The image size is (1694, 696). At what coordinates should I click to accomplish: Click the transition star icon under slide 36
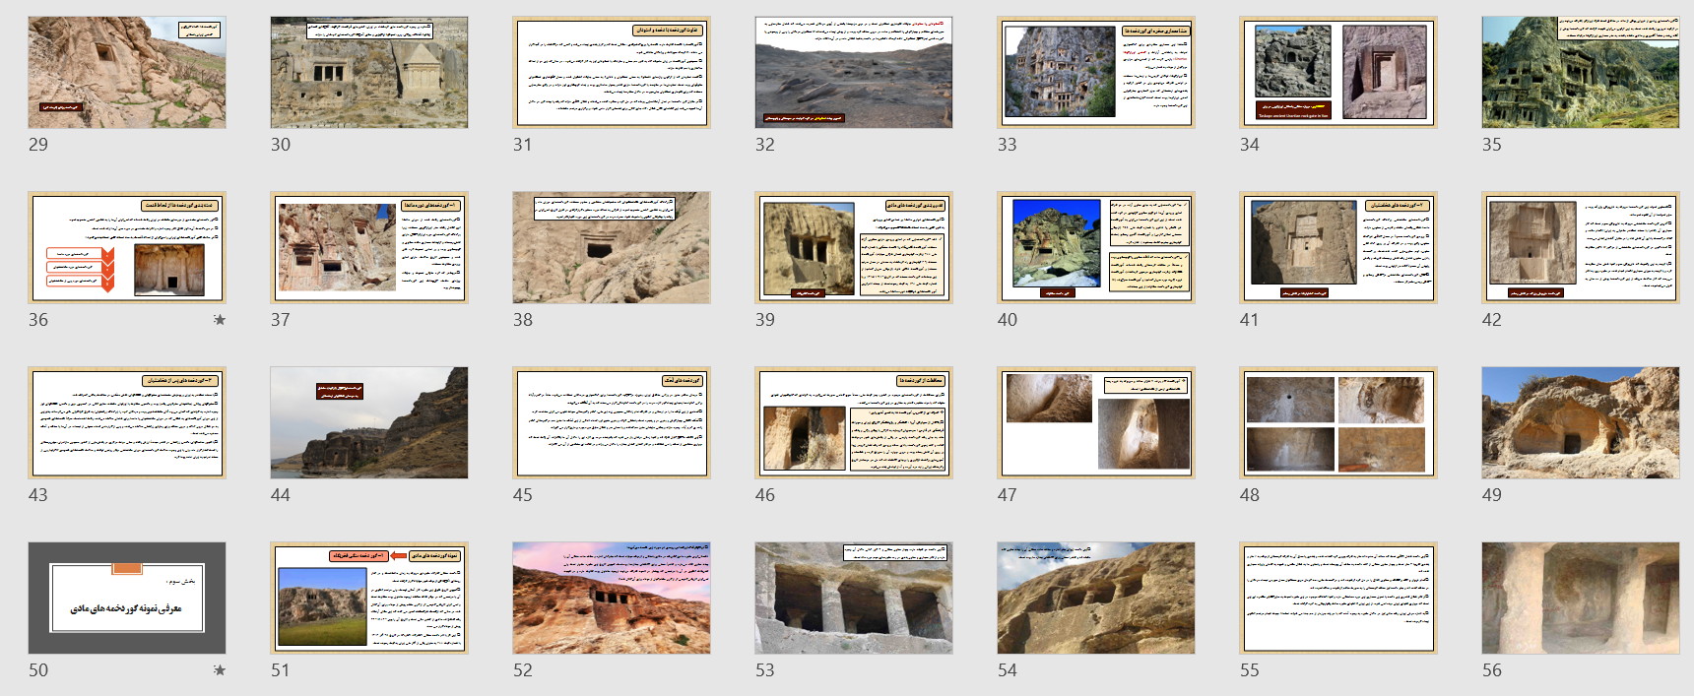pyautogui.click(x=219, y=320)
